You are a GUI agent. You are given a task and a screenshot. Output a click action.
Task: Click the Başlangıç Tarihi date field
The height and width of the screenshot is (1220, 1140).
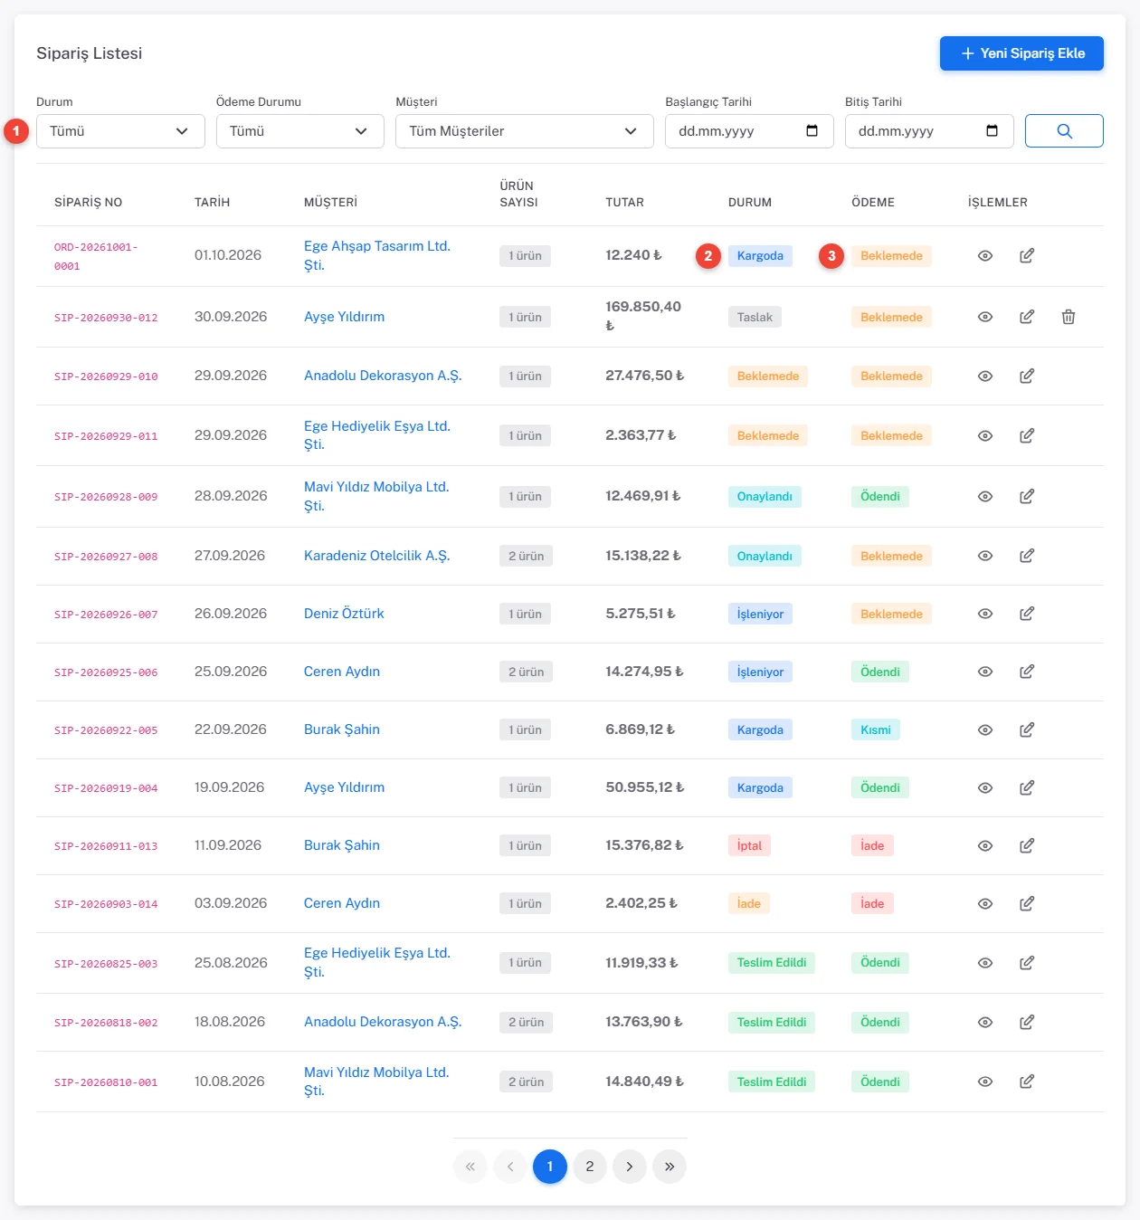[749, 131]
